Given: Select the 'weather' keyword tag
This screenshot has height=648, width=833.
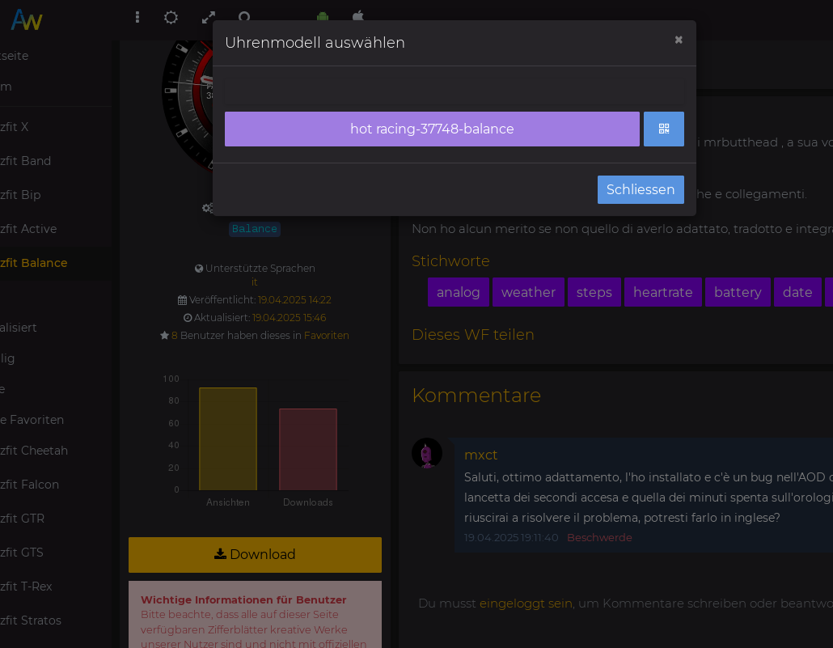Looking at the screenshot, I should 528,292.
